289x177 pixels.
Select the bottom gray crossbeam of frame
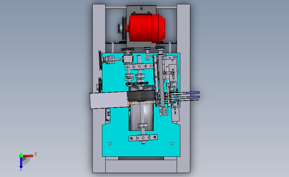coord(141,166)
